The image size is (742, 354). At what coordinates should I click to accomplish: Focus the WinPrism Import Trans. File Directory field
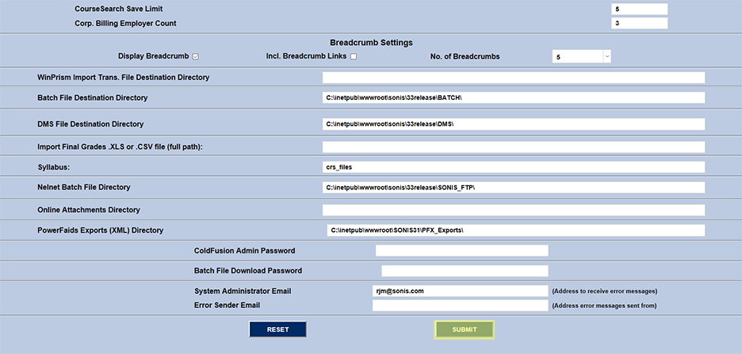point(513,78)
